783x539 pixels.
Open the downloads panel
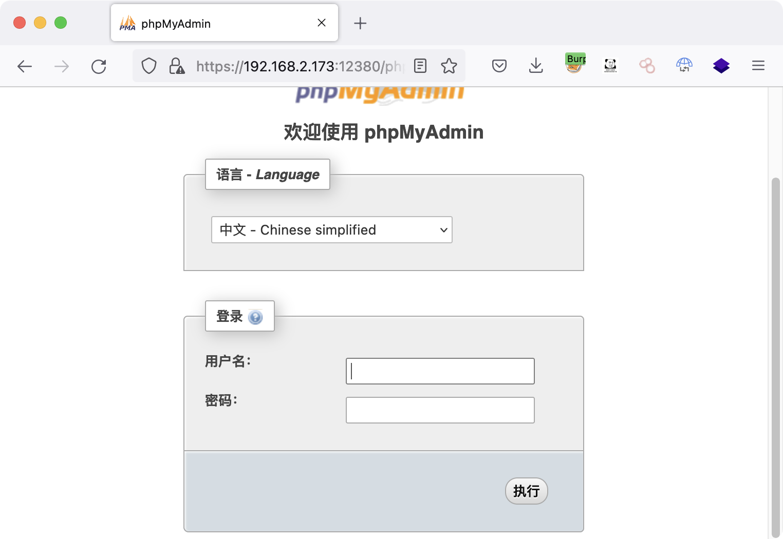click(x=536, y=66)
